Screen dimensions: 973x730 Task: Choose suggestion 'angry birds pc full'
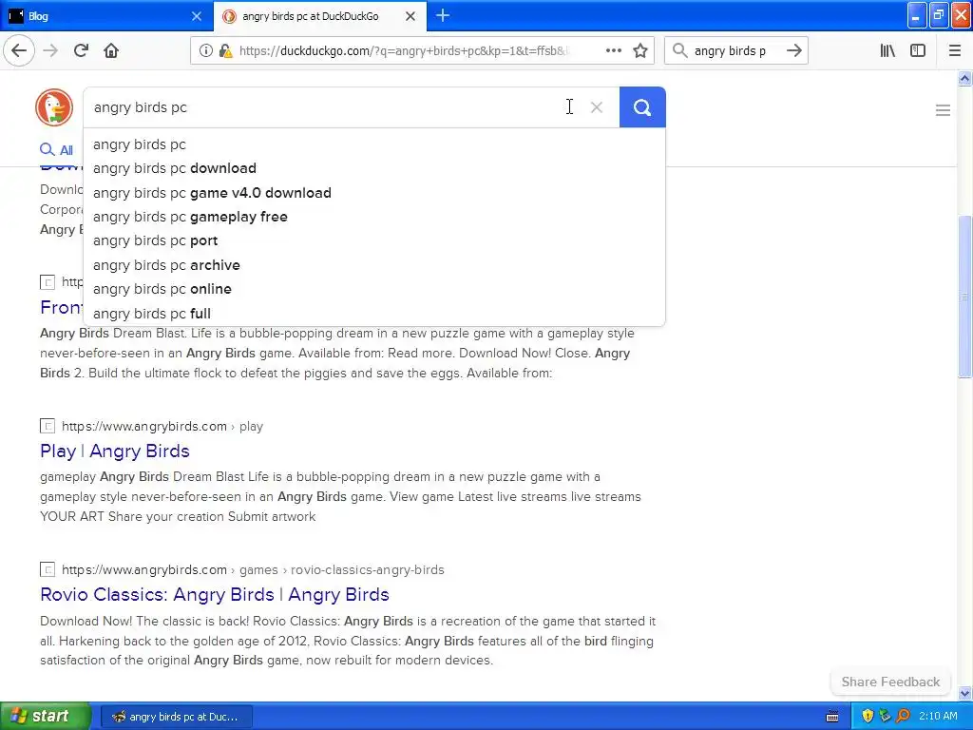point(374,314)
